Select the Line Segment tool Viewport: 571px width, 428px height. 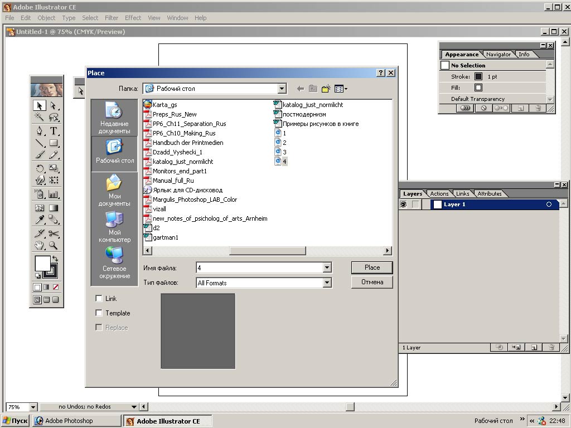click(x=40, y=143)
